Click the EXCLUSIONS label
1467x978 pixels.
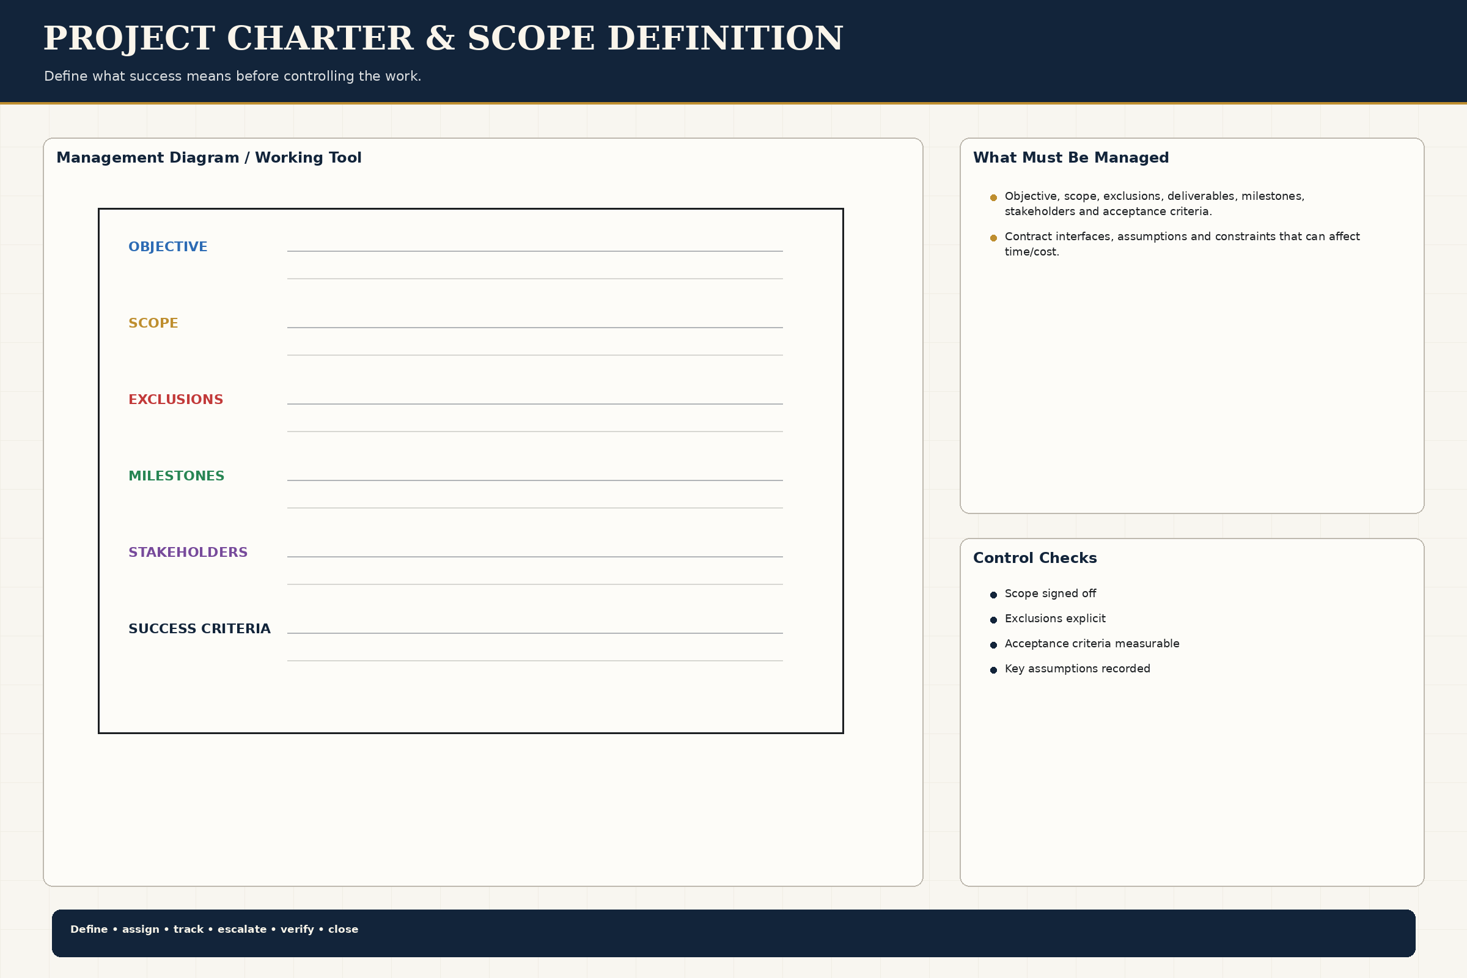click(x=176, y=400)
